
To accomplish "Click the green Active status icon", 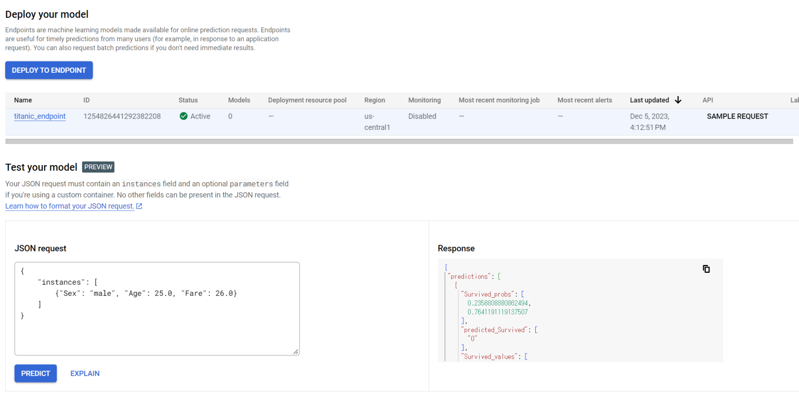I will (183, 116).
